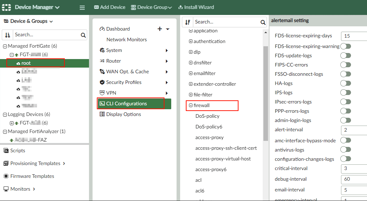The image size is (367, 201).
Task: Toggle the PPP-errors-logs switch
Action: [346, 111]
